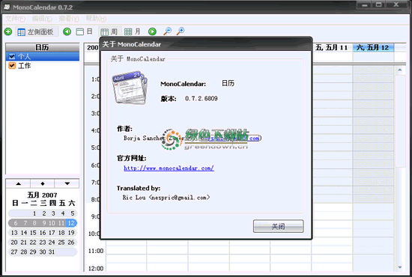
Task: Click the scroll up arrow of week view
Action: click(x=400, y=70)
